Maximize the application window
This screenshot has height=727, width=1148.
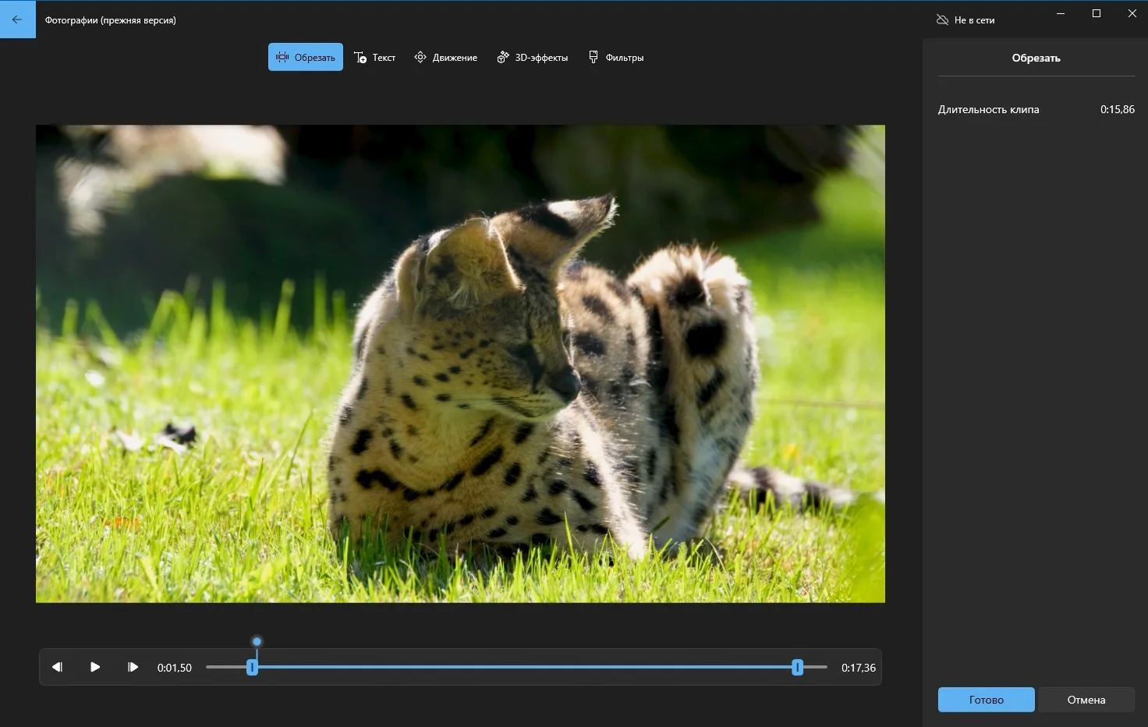(1096, 13)
